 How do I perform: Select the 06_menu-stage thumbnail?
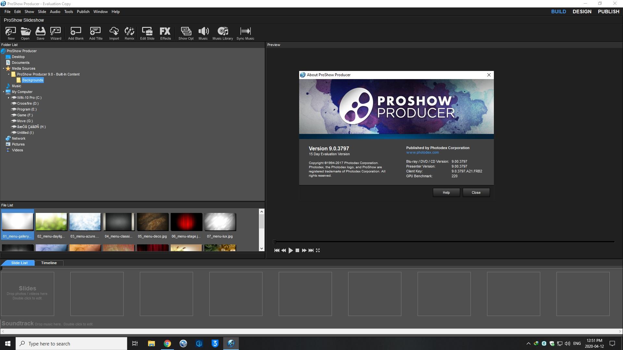click(x=186, y=222)
